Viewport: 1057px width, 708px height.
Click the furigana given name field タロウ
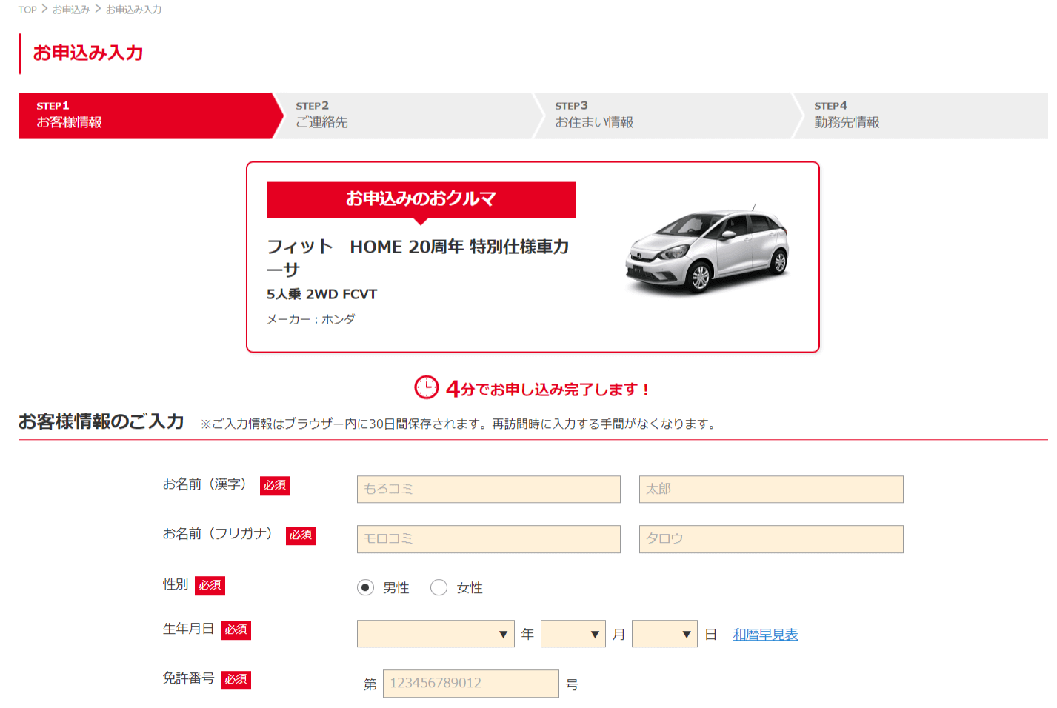click(x=771, y=539)
